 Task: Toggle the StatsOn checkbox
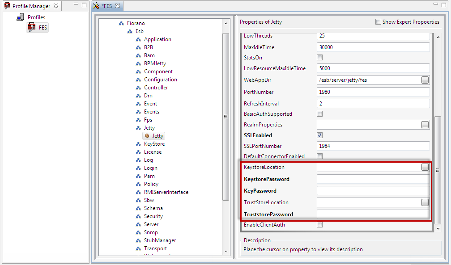click(x=319, y=58)
